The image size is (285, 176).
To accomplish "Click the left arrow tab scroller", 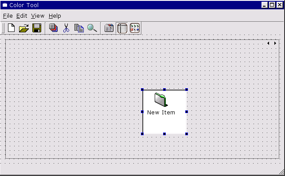I will [268, 43].
